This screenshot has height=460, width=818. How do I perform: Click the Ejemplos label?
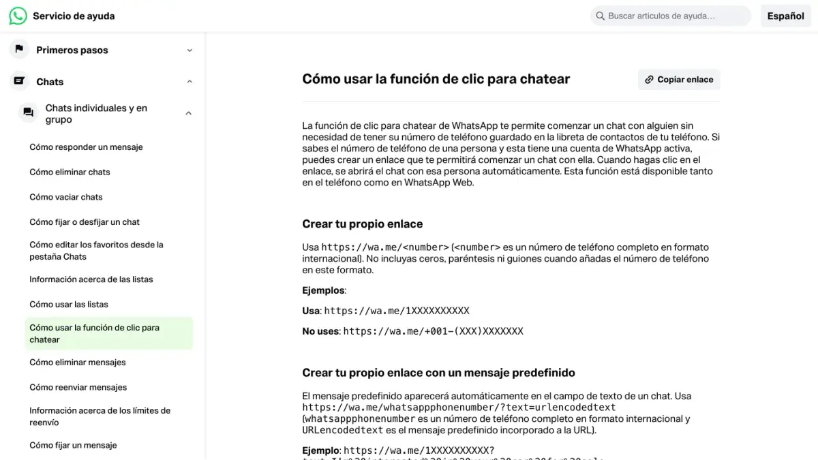tap(324, 290)
